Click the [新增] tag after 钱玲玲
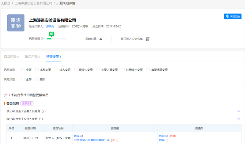 coord(172,136)
